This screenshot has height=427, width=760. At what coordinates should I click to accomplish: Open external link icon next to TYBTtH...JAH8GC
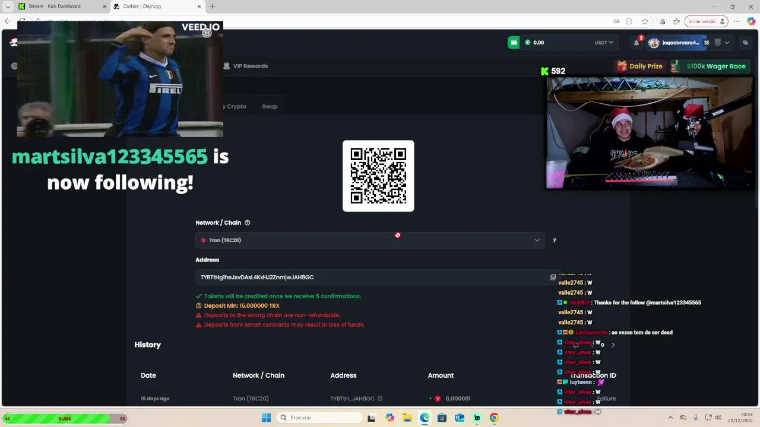coord(380,399)
